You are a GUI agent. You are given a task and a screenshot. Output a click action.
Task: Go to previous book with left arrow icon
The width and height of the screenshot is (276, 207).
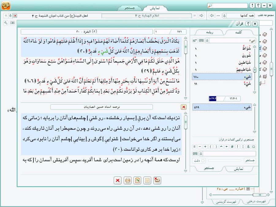tap(212, 16)
